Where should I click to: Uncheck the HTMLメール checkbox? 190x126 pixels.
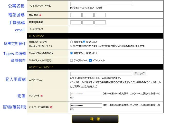click(x=90, y=60)
